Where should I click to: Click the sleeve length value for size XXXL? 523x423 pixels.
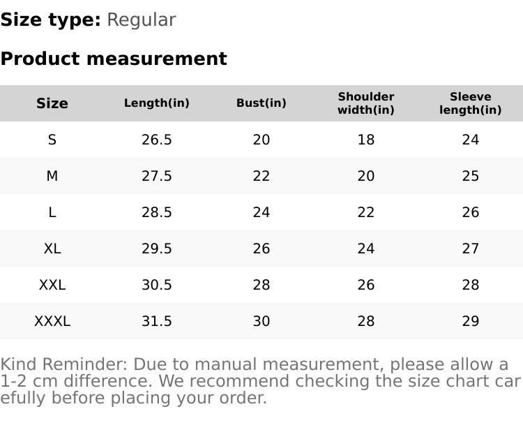tap(471, 321)
